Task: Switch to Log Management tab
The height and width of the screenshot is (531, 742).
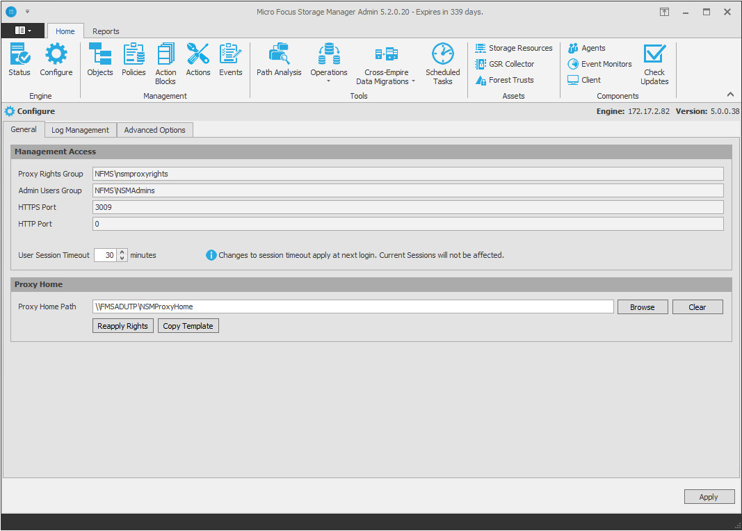Action: click(x=80, y=130)
